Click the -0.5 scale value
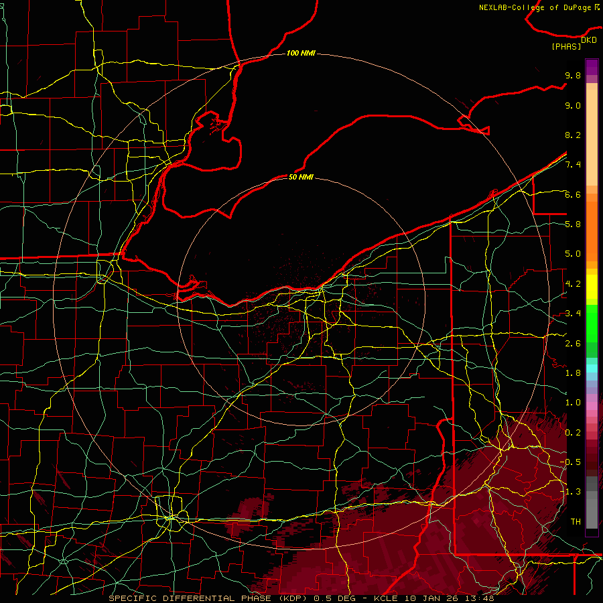The width and height of the screenshot is (603, 603). click(x=572, y=462)
